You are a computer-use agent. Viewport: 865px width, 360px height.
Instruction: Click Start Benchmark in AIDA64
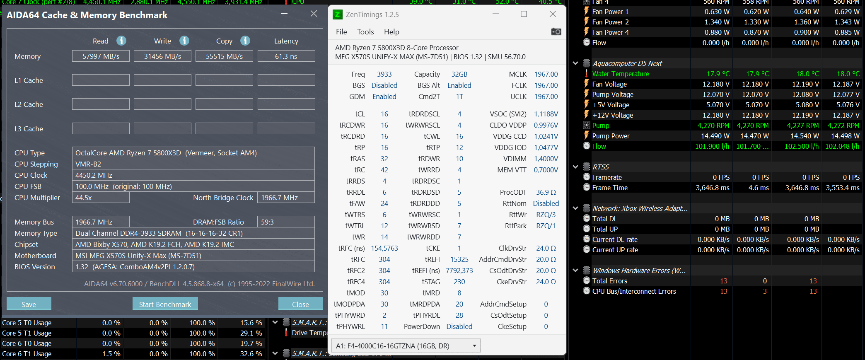165,304
